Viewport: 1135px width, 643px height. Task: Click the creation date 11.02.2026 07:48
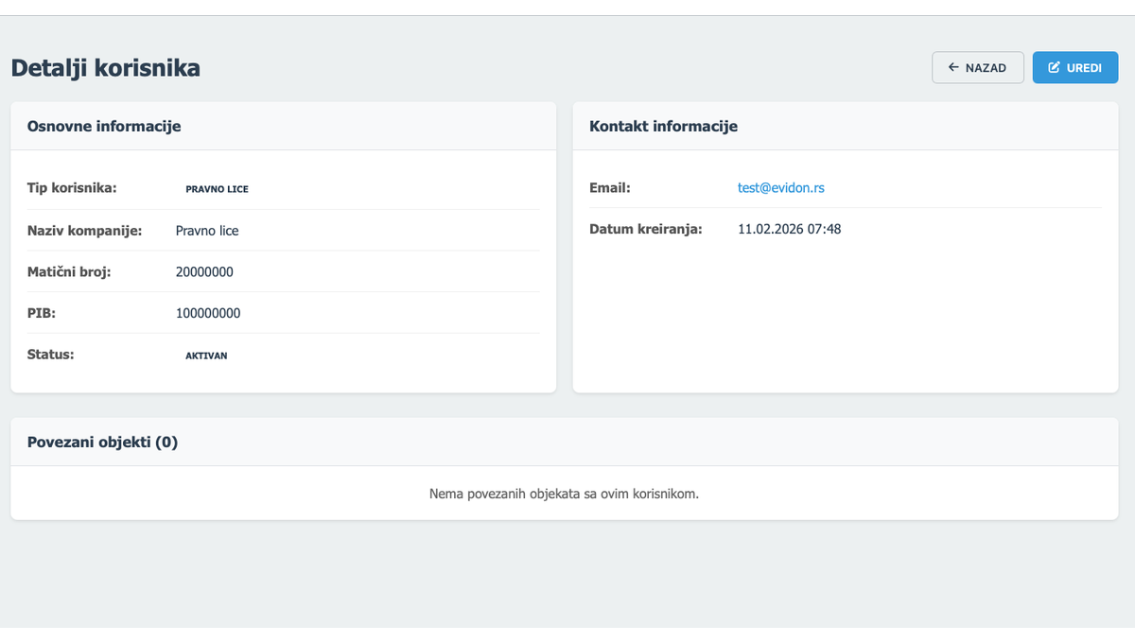789,229
